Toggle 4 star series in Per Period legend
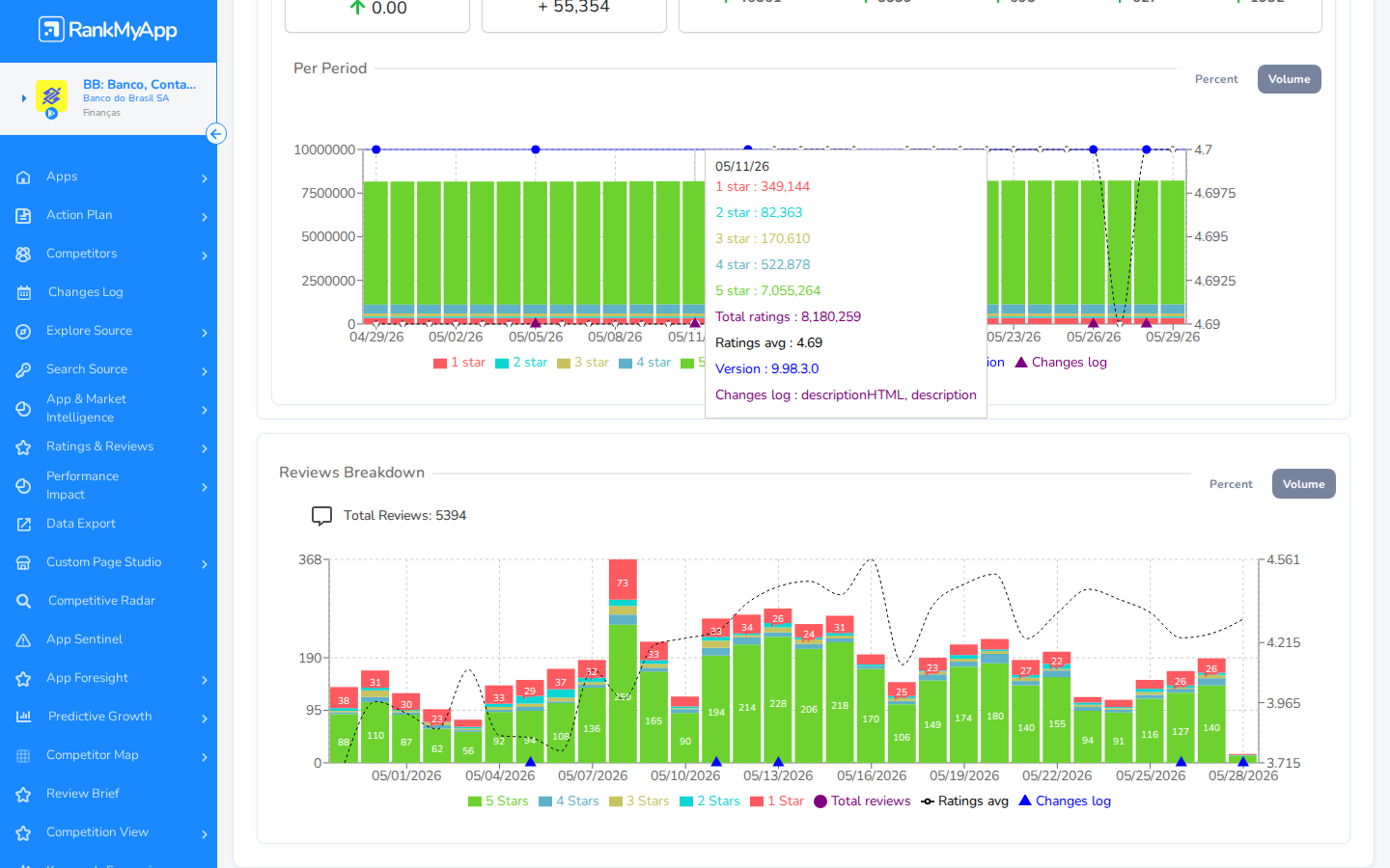The width and height of the screenshot is (1390, 868). coord(645,363)
